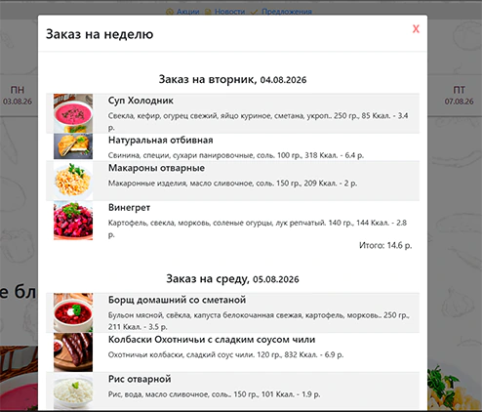Click the Натуральная отбивная photo

(73, 146)
